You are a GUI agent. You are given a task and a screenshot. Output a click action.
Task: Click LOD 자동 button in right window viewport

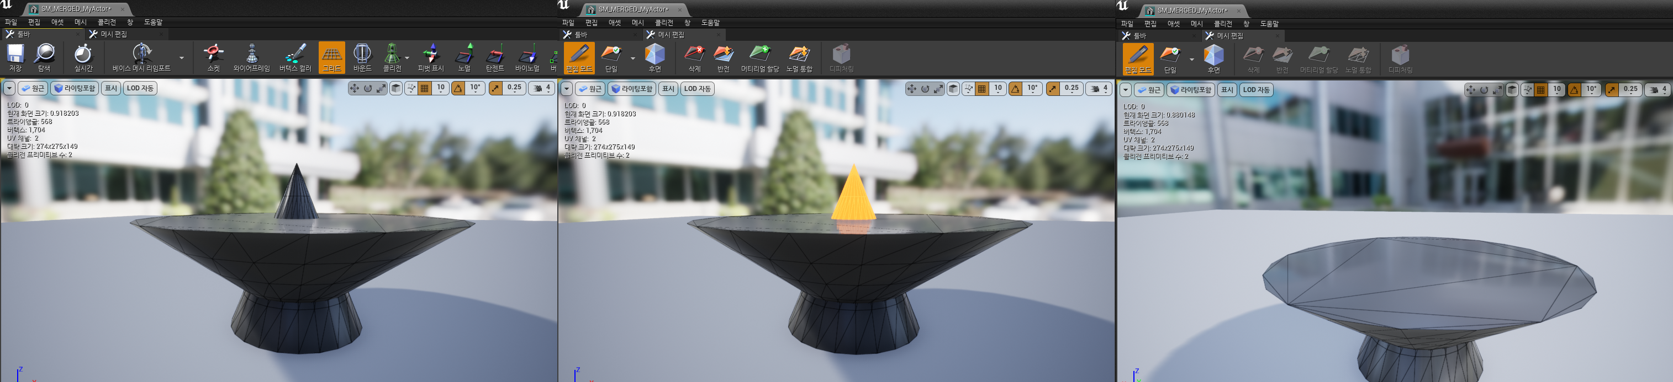tap(1256, 90)
